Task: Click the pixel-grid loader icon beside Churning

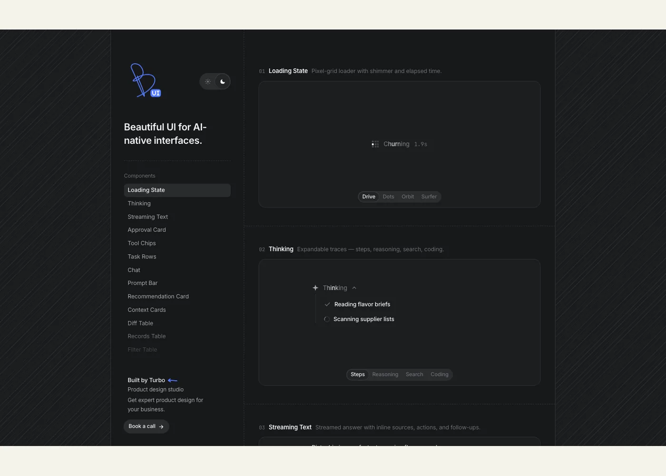Action: [x=375, y=144]
